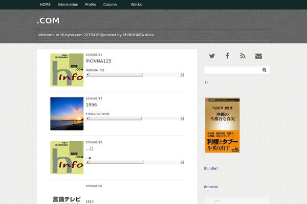307x204 pixels.
Task: Click the search magnifier icon
Action: [265, 70]
